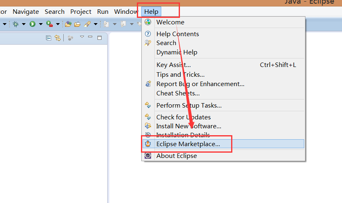Close the Help menu via its title
The width and height of the screenshot is (342, 203).
(152, 11)
